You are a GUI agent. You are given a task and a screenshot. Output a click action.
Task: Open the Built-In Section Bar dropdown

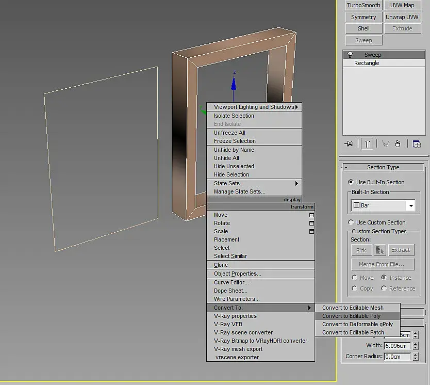coord(383,205)
